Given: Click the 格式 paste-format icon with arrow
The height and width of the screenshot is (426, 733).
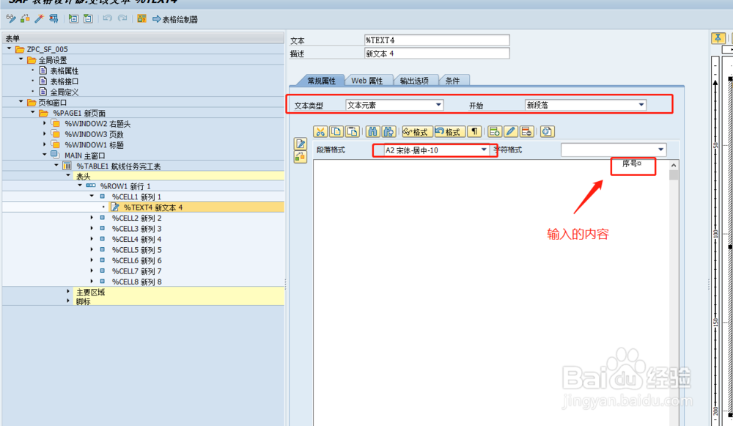Looking at the screenshot, I should [447, 131].
